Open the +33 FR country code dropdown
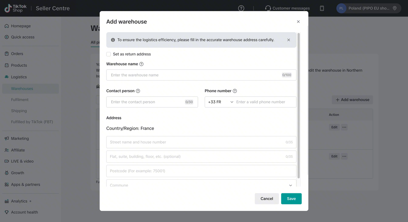 click(x=221, y=102)
